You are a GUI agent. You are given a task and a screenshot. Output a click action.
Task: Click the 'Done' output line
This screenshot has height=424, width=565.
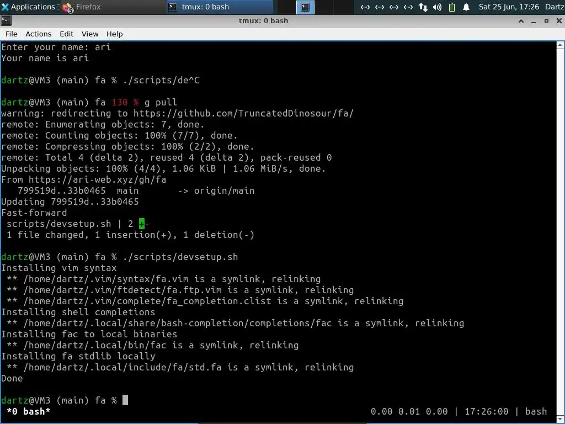[x=12, y=378]
